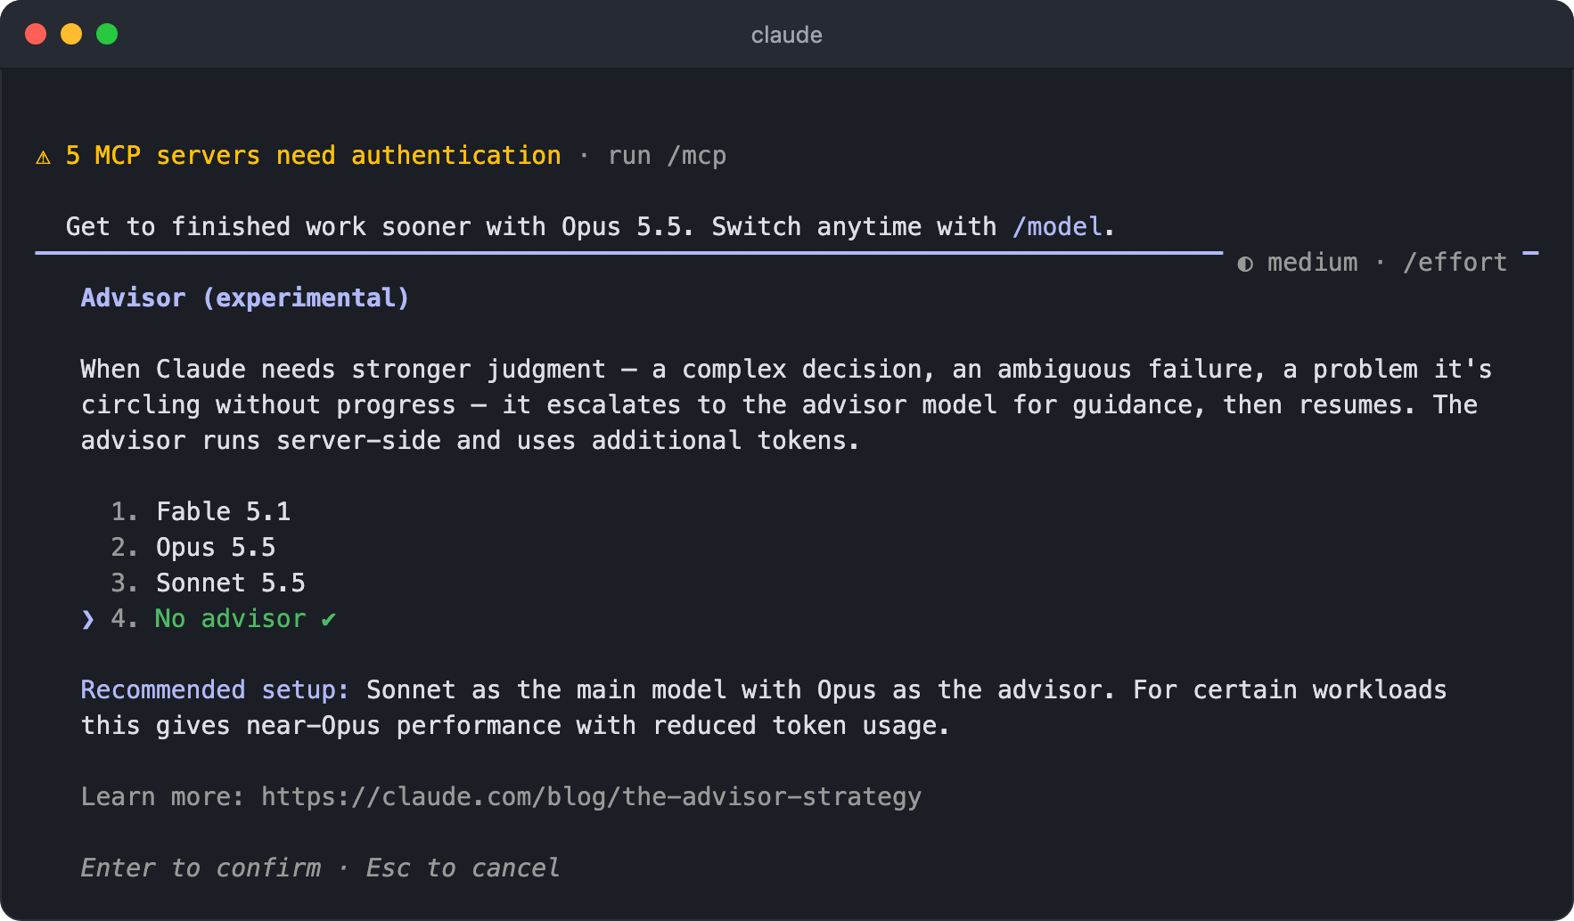Click the selection arrow beside option 4
1574x921 pixels.
click(x=87, y=618)
